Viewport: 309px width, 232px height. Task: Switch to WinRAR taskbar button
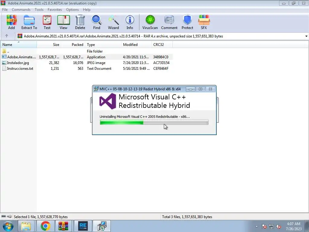pyautogui.click(x=63, y=226)
